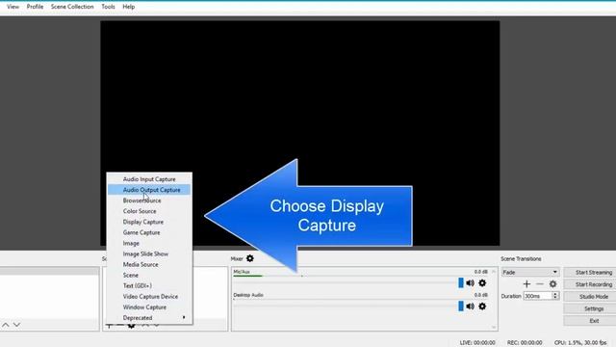Click the Duration stepper arrows
Viewport: 616px width, 347px height.
[x=555, y=296]
